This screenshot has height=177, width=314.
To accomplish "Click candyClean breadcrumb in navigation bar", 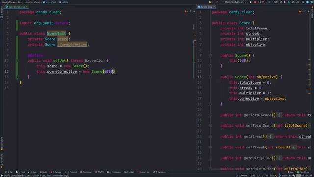I will coord(9,2).
